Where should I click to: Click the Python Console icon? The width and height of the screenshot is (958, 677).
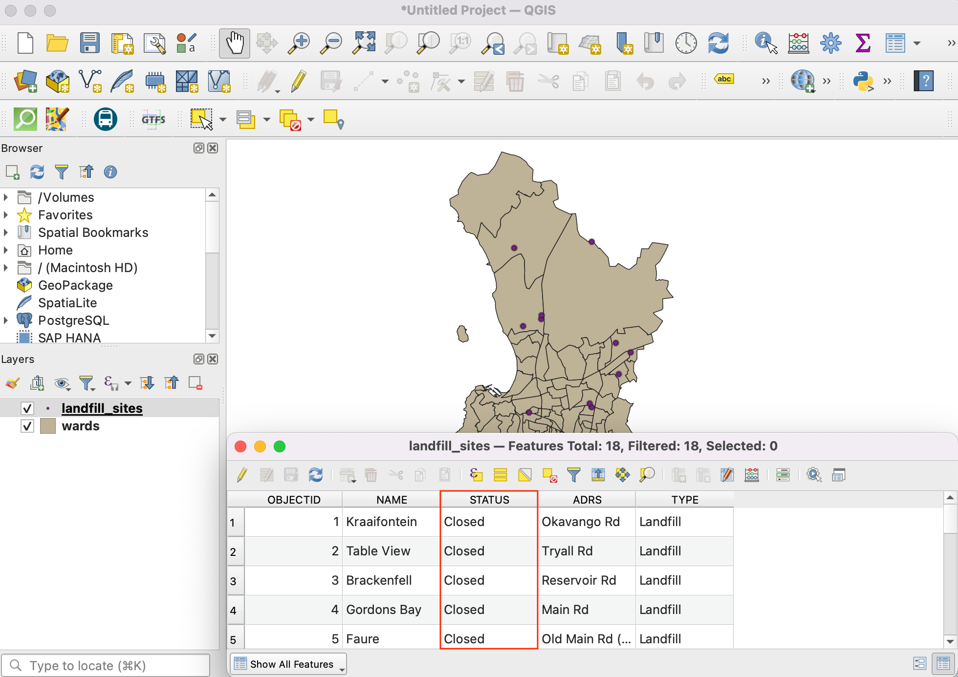click(863, 81)
